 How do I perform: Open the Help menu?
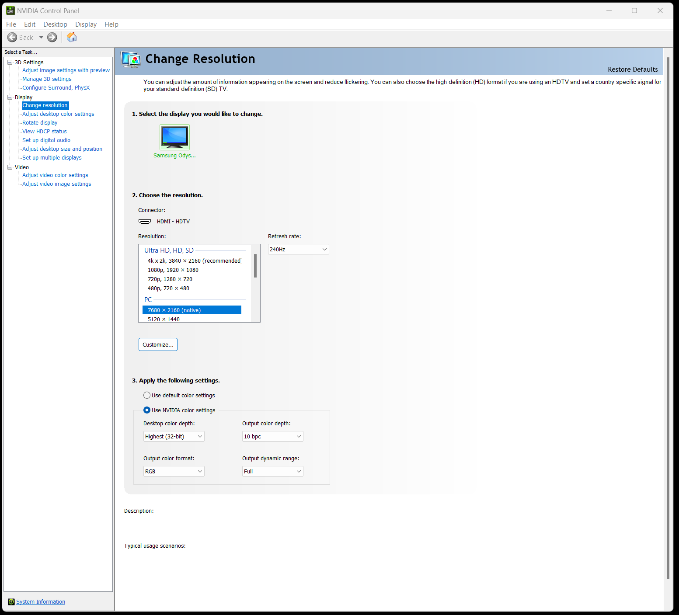(x=111, y=24)
